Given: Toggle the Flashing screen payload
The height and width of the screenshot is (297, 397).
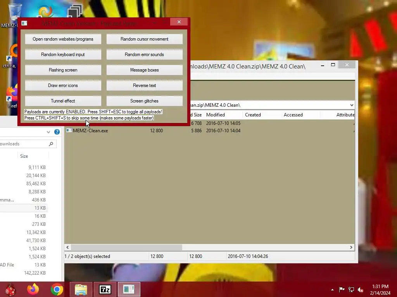Looking at the screenshot, I should point(63,70).
